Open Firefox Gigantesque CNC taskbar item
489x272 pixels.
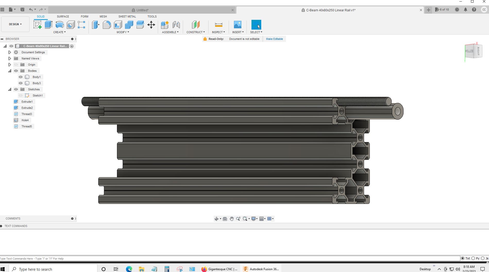[x=220, y=269]
